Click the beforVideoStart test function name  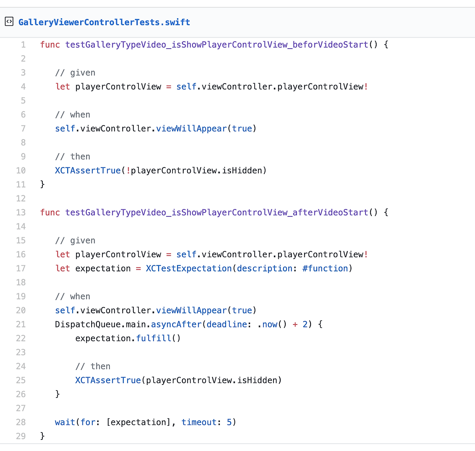coord(217,45)
